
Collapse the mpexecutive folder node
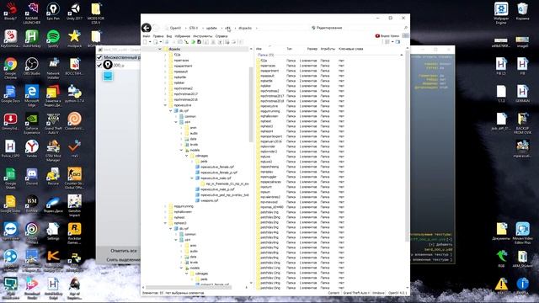(165, 105)
